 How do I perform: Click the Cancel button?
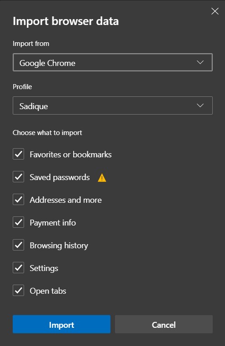[164, 324]
